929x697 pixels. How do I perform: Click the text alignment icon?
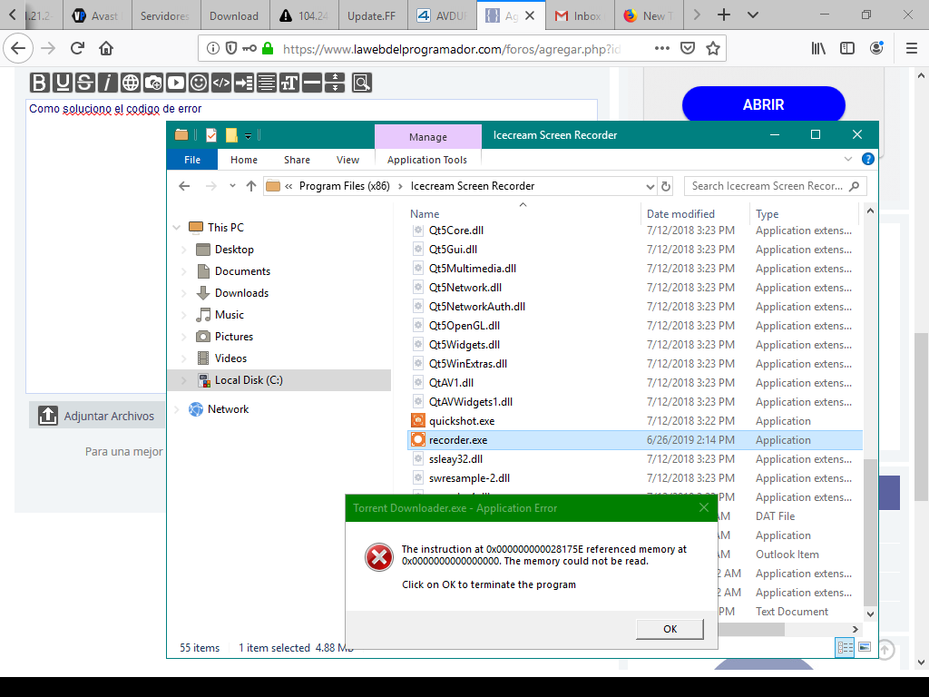[267, 83]
